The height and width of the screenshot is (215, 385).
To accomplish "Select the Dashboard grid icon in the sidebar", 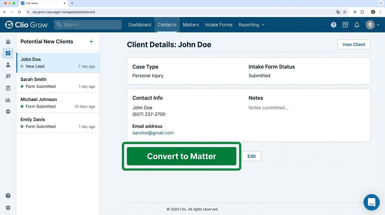I will click(8, 53).
